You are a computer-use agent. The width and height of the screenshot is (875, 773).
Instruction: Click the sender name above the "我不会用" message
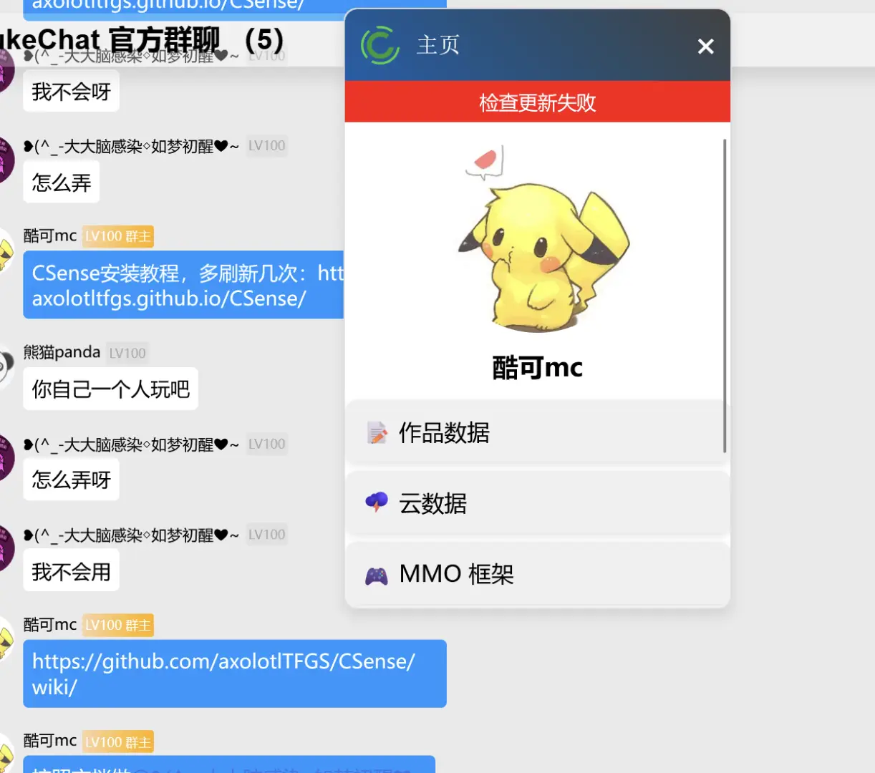[131, 535]
